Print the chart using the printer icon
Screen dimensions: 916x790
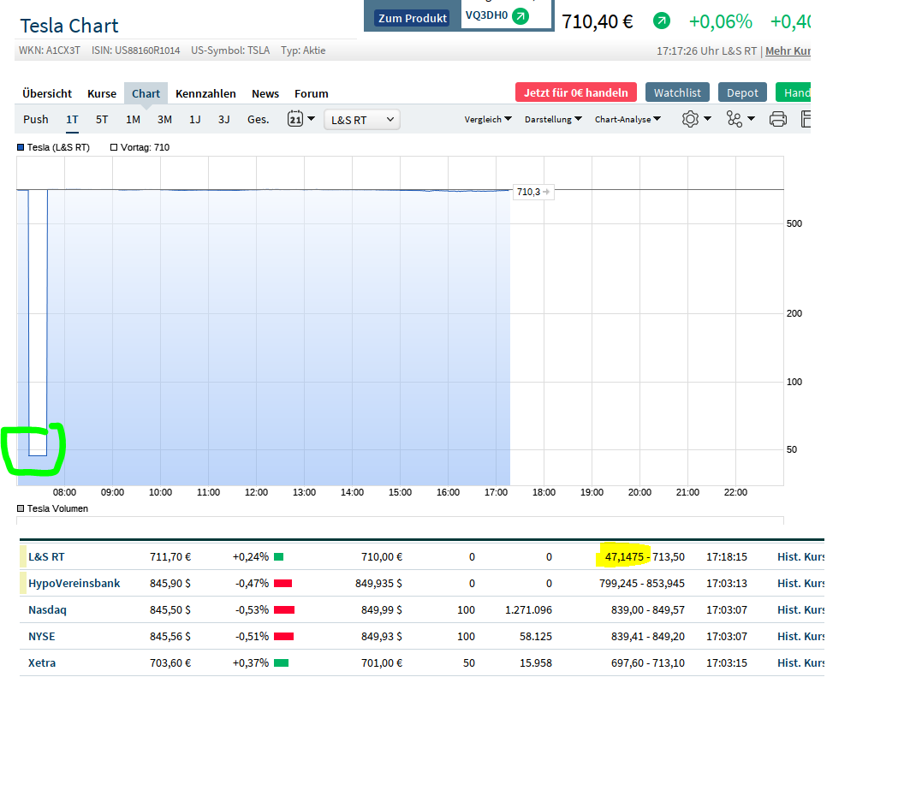[777, 119]
